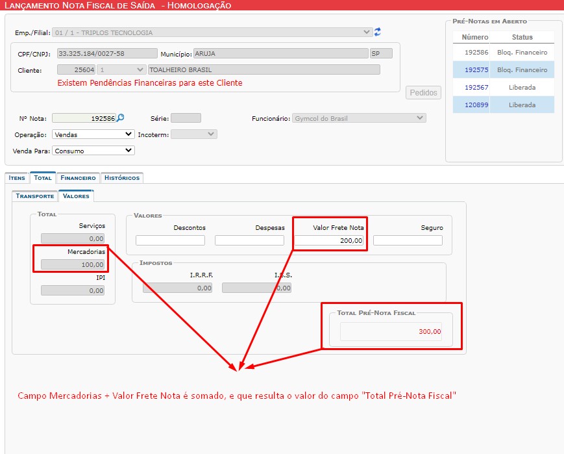
Task: Expand the Incoterm dropdown
Action: click(x=194, y=134)
